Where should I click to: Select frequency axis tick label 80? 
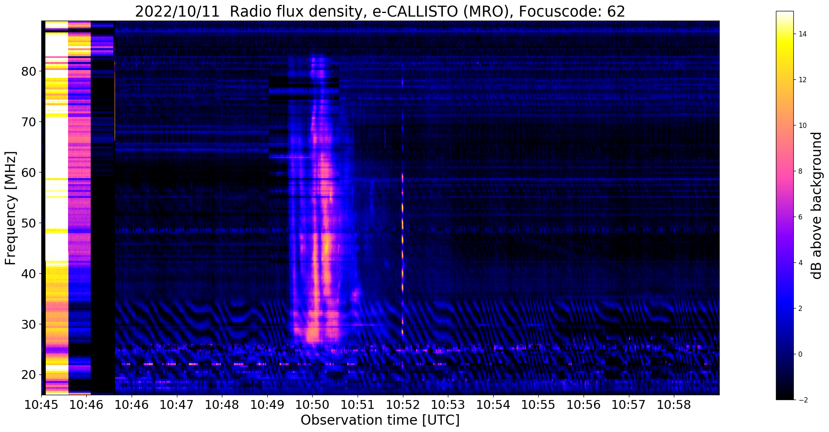pyautogui.click(x=29, y=71)
